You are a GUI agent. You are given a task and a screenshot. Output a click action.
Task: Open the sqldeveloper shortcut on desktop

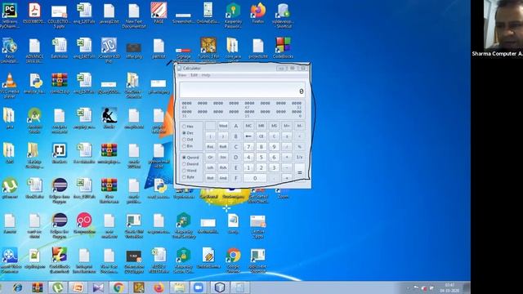click(283, 15)
